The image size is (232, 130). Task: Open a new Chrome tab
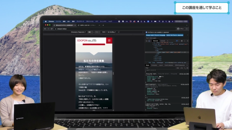[x=103, y=25]
